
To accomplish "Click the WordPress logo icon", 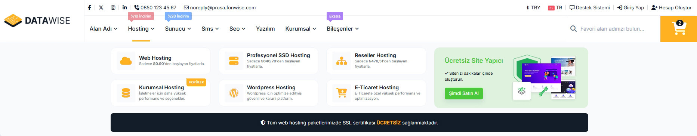I will [x=234, y=93].
